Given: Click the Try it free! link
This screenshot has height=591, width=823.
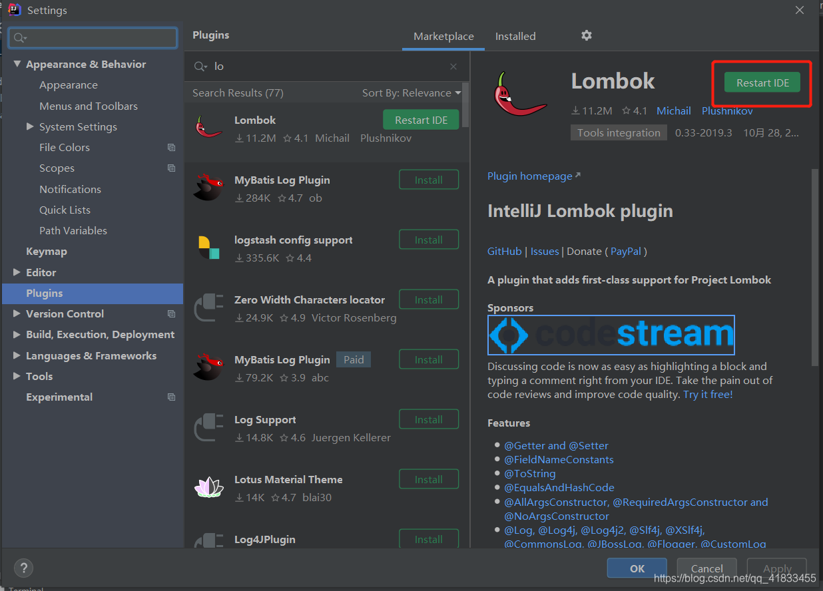Looking at the screenshot, I should [x=708, y=395].
